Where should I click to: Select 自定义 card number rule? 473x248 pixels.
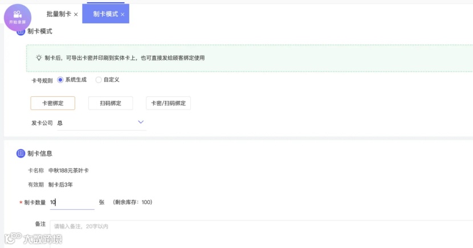pos(99,80)
